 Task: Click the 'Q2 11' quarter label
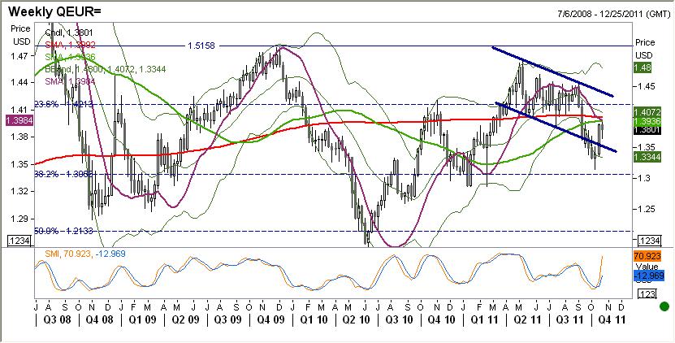tap(529, 320)
